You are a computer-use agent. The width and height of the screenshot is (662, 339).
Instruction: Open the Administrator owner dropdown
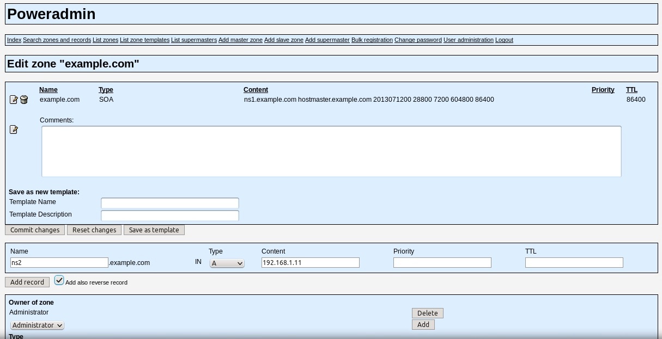click(37, 325)
